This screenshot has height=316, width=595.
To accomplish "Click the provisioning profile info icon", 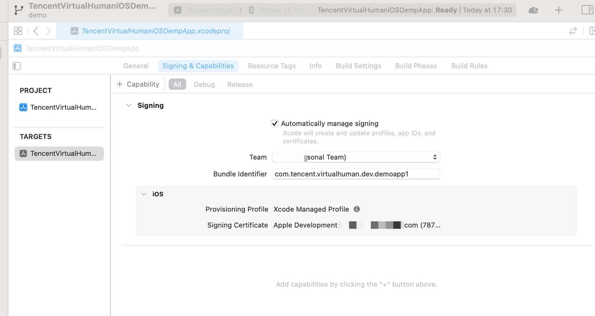I will 357,209.
